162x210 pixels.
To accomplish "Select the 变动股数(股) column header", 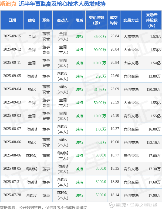I will click(x=96, y=20).
